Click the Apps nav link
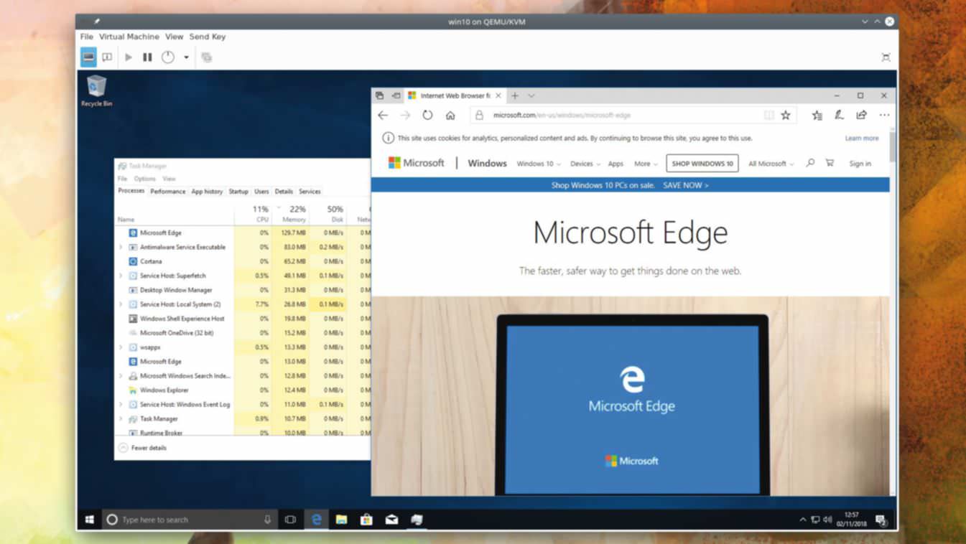 (616, 164)
